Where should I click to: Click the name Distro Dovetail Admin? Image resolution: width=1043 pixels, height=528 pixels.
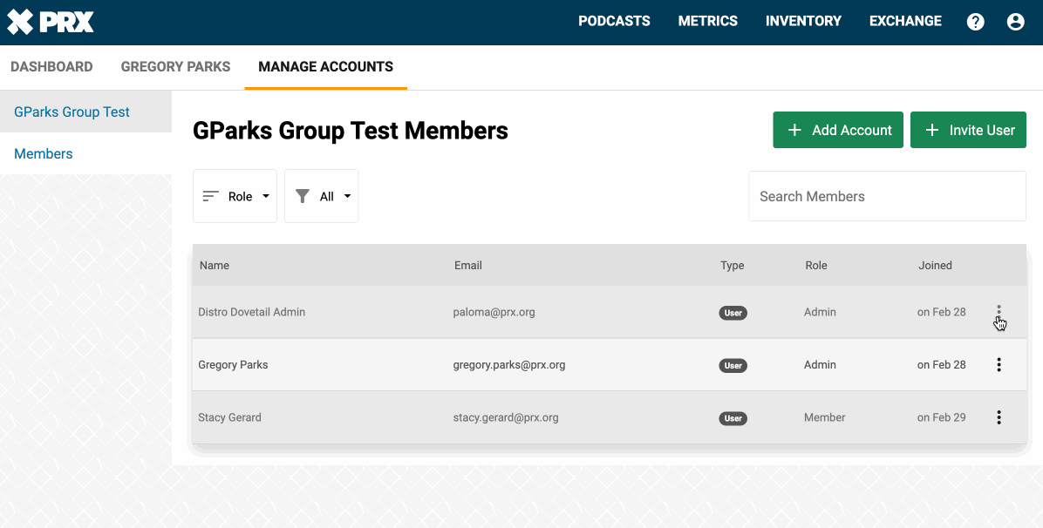coord(251,312)
